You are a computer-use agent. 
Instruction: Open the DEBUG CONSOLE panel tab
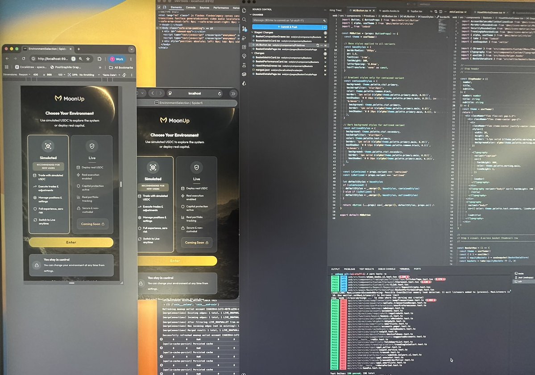tap(386, 269)
